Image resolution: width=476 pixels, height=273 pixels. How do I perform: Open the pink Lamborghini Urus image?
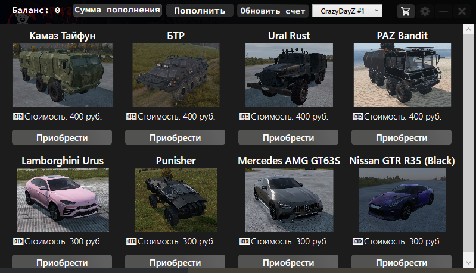(x=63, y=200)
